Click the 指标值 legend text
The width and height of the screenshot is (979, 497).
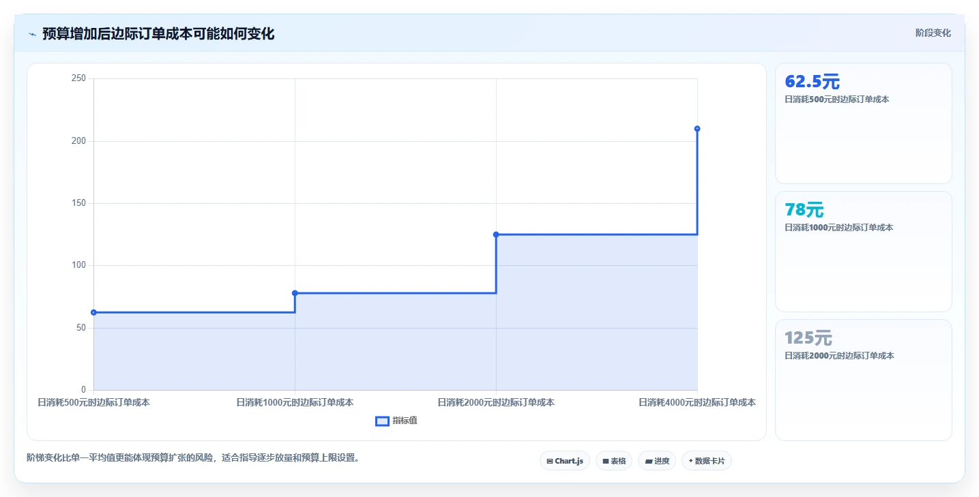click(x=405, y=421)
